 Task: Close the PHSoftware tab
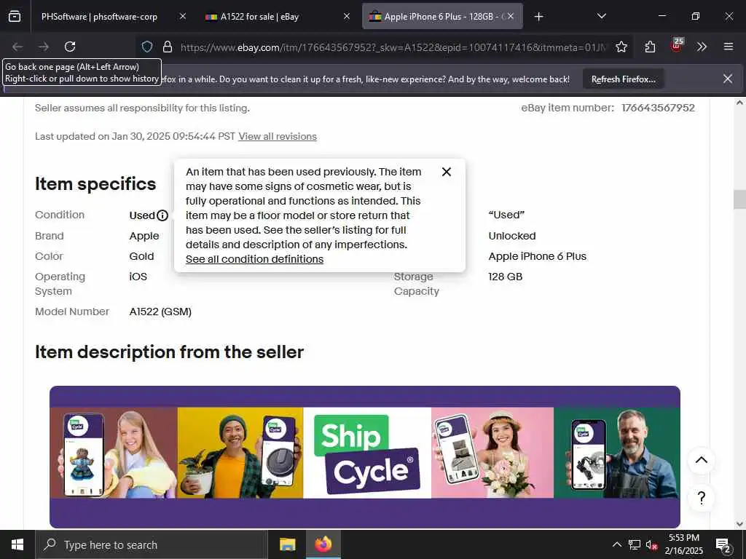(183, 17)
